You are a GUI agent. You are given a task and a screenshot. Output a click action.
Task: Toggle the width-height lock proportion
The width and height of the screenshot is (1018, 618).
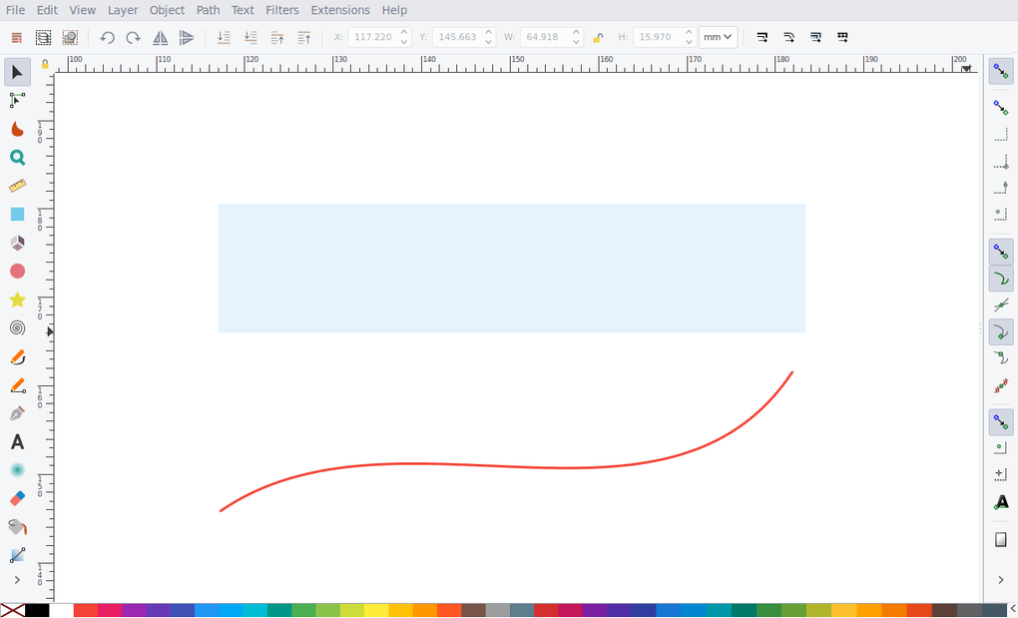[x=597, y=37]
